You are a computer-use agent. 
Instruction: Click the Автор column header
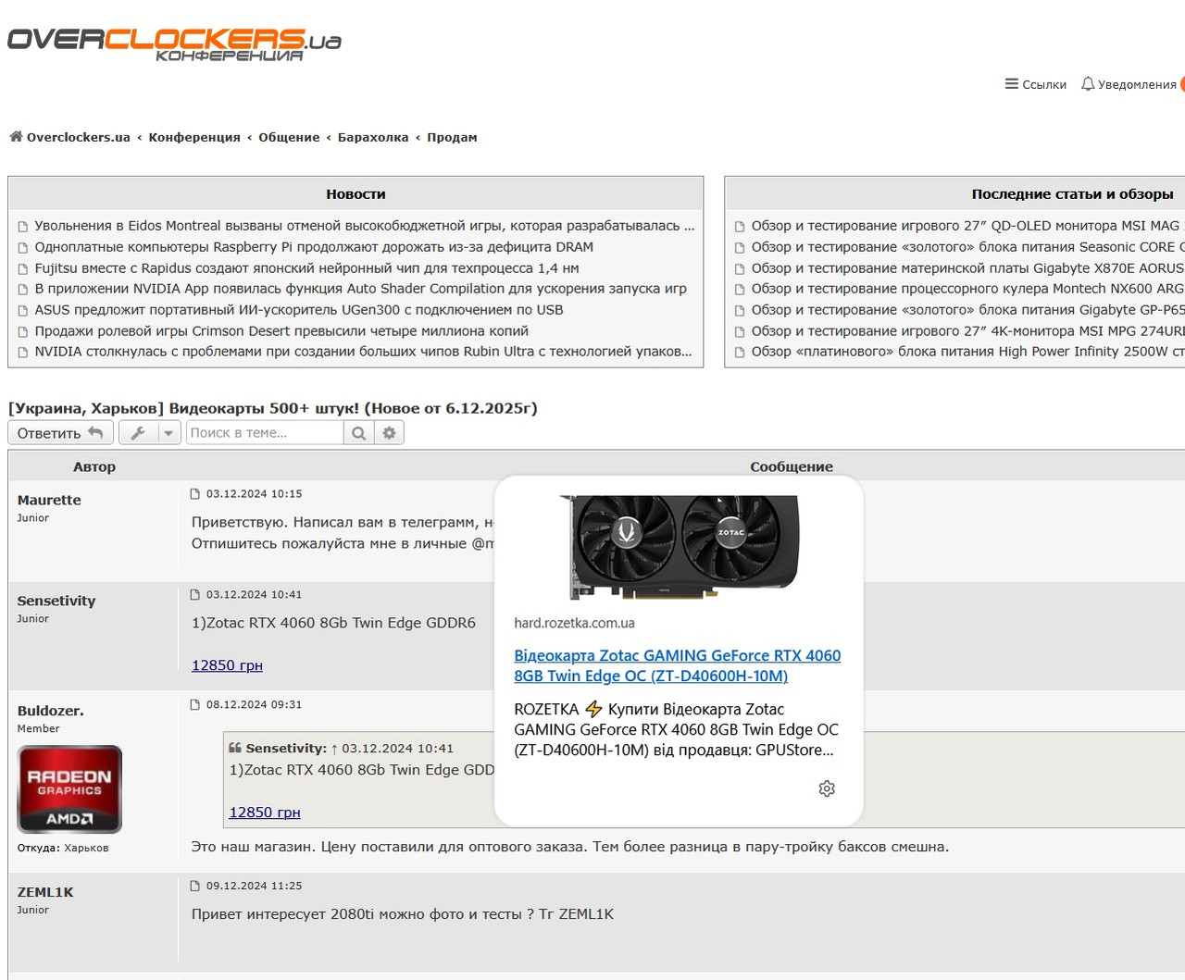click(x=94, y=466)
